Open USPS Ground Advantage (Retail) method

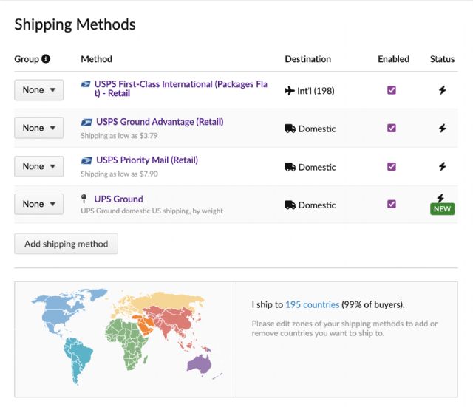pos(160,122)
